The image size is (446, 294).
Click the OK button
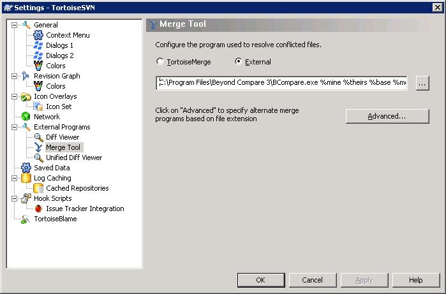[261, 280]
